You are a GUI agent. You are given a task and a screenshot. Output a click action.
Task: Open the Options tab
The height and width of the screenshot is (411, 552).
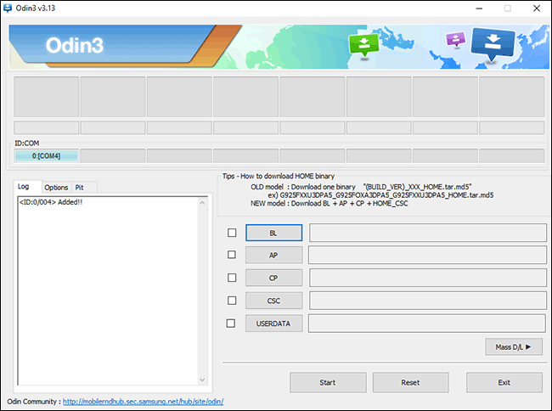point(56,187)
